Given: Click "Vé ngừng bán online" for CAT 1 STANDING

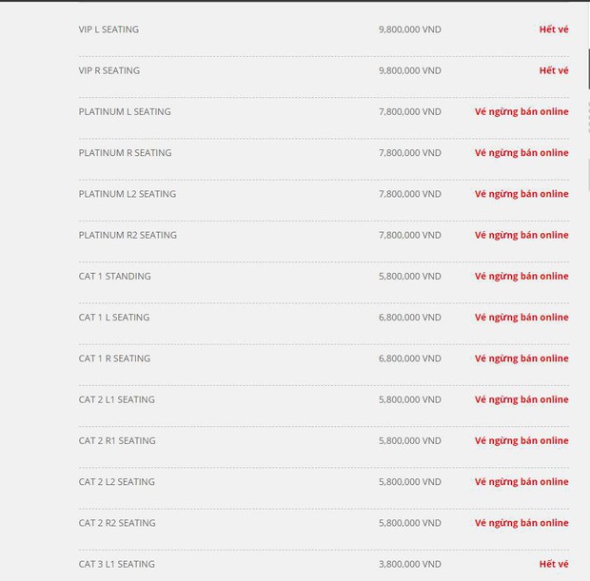Looking at the screenshot, I should click(521, 276).
